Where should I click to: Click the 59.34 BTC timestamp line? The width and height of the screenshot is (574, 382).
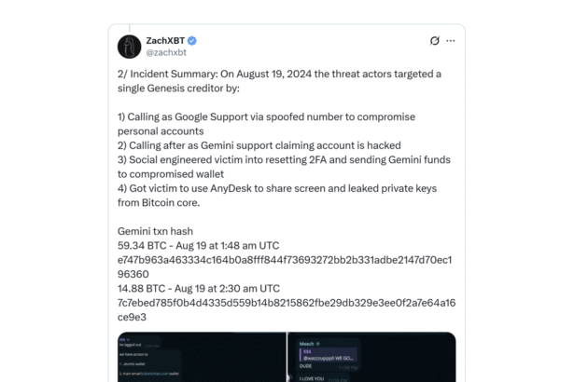click(198, 245)
